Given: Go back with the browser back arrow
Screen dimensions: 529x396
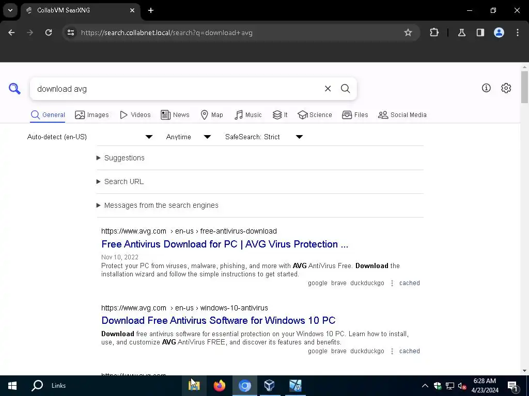Looking at the screenshot, I should coord(11,32).
